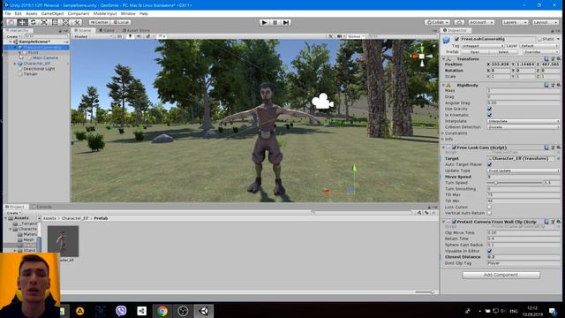
Task: Open Chrome from Windows taskbar
Action: tap(162, 311)
